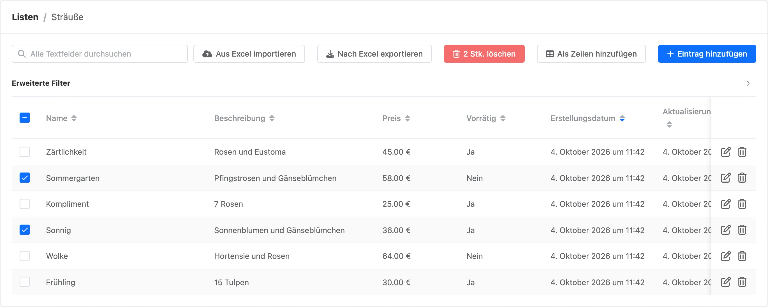The height and width of the screenshot is (307, 768).
Task: Focus the Alle Textfelder durchsuchen search field
Action: [x=100, y=54]
